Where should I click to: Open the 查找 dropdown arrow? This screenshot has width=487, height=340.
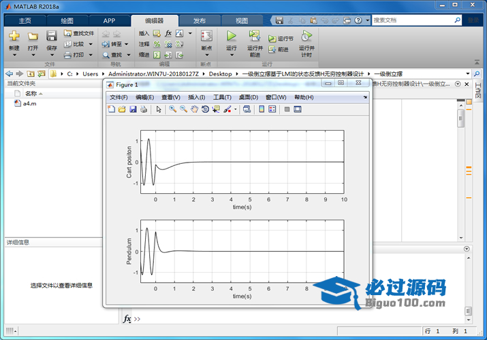(128, 55)
